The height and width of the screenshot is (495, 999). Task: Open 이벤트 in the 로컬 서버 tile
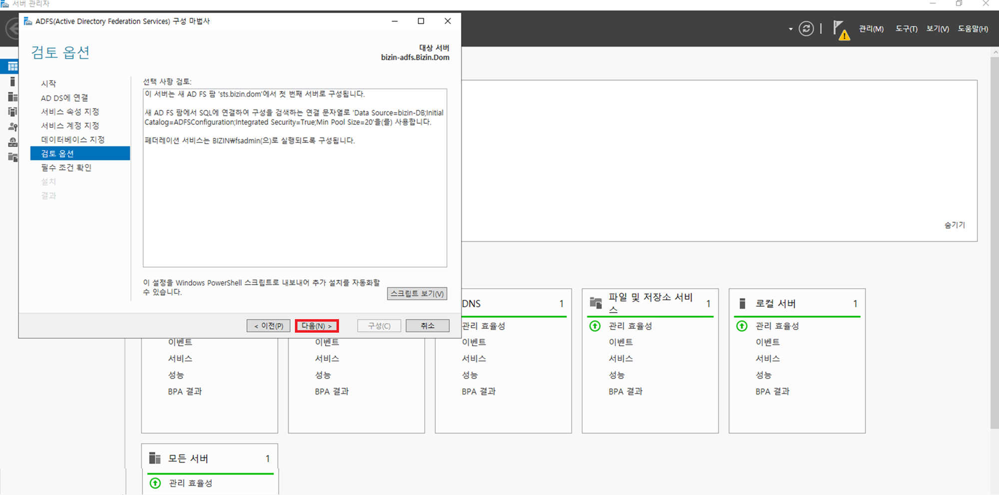(x=767, y=342)
